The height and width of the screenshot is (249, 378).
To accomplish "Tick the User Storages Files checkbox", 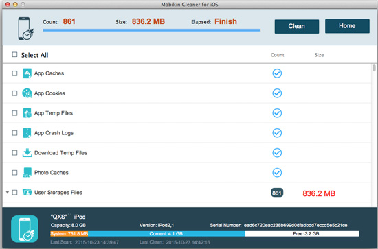I will click(x=14, y=193).
